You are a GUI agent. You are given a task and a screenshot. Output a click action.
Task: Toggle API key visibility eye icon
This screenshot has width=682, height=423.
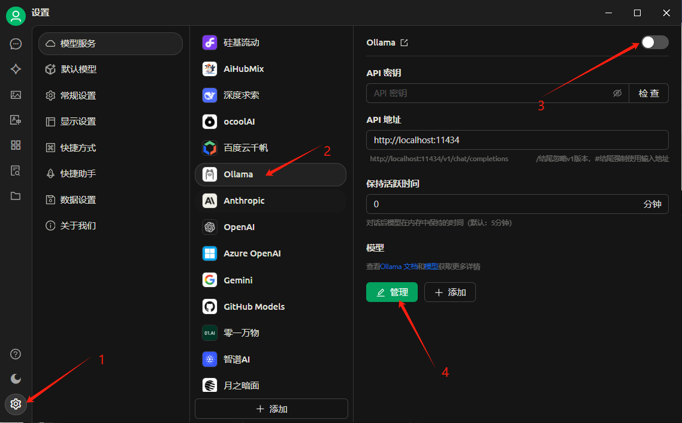[x=617, y=93]
